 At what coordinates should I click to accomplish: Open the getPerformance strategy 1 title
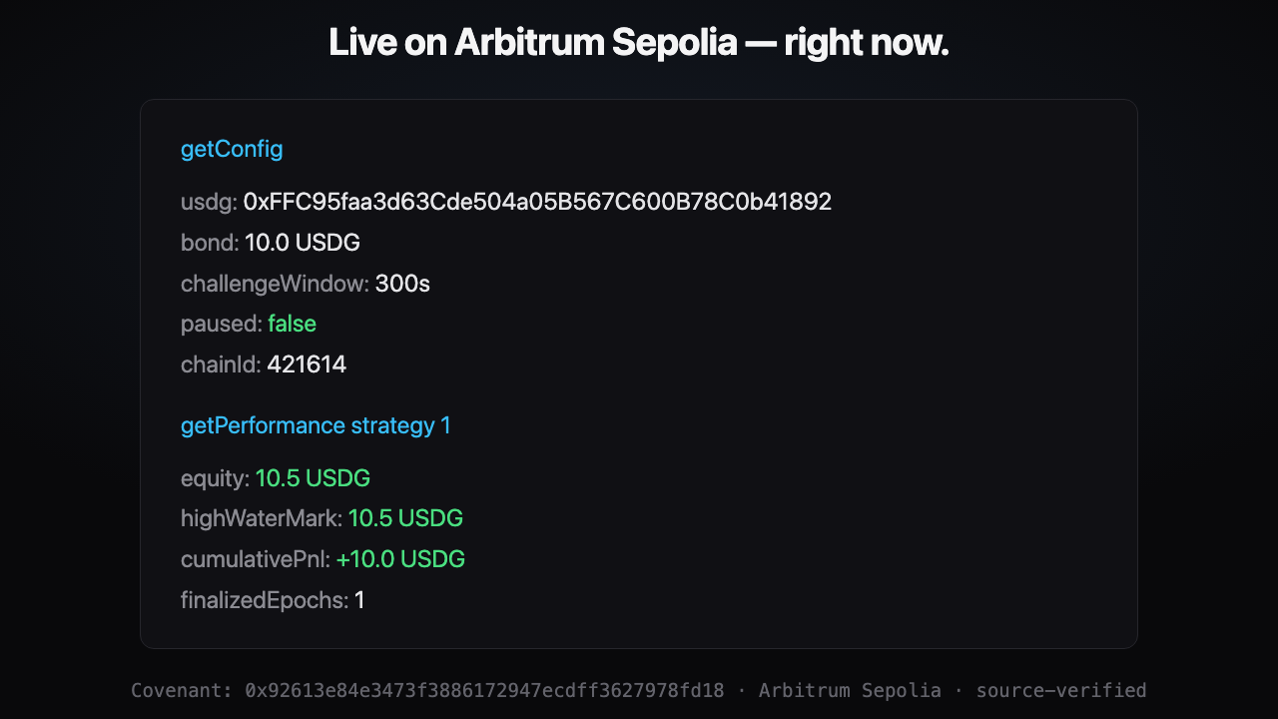click(x=316, y=425)
